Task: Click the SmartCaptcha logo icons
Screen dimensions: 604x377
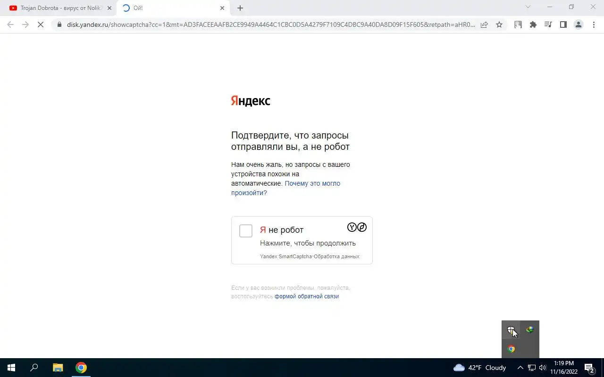Action: click(x=357, y=227)
